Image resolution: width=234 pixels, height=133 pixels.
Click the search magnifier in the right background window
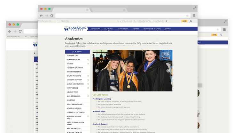[x=221, y=35]
